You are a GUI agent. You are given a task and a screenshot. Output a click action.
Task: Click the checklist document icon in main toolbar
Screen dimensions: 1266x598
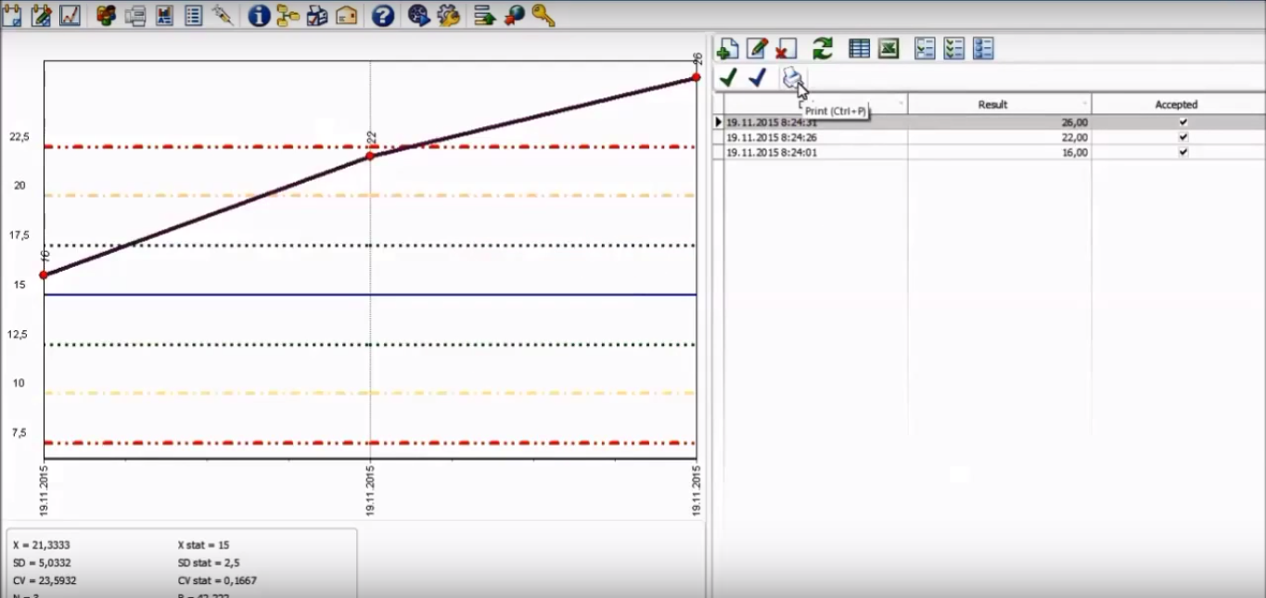tap(194, 15)
